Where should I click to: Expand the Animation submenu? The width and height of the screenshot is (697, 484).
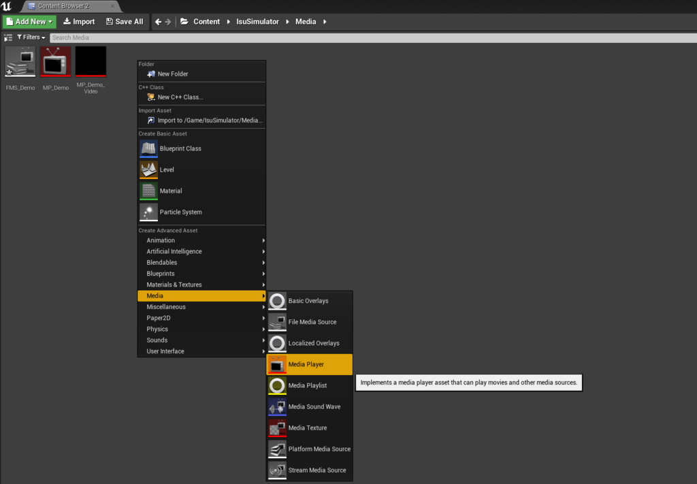tap(201, 240)
